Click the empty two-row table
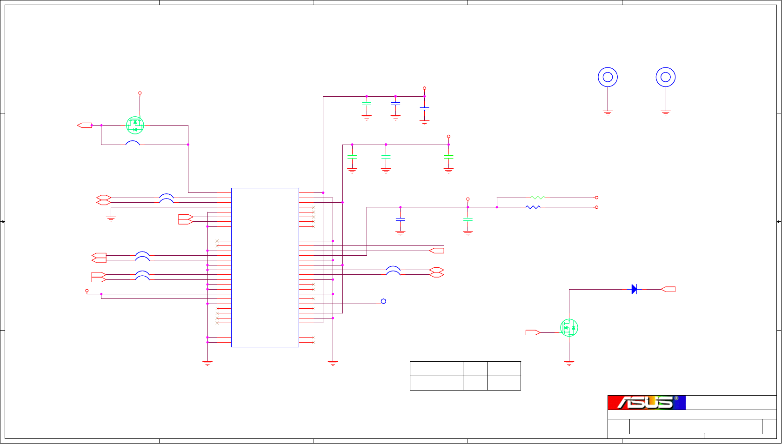The image size is (782, 444). point(465,376)
